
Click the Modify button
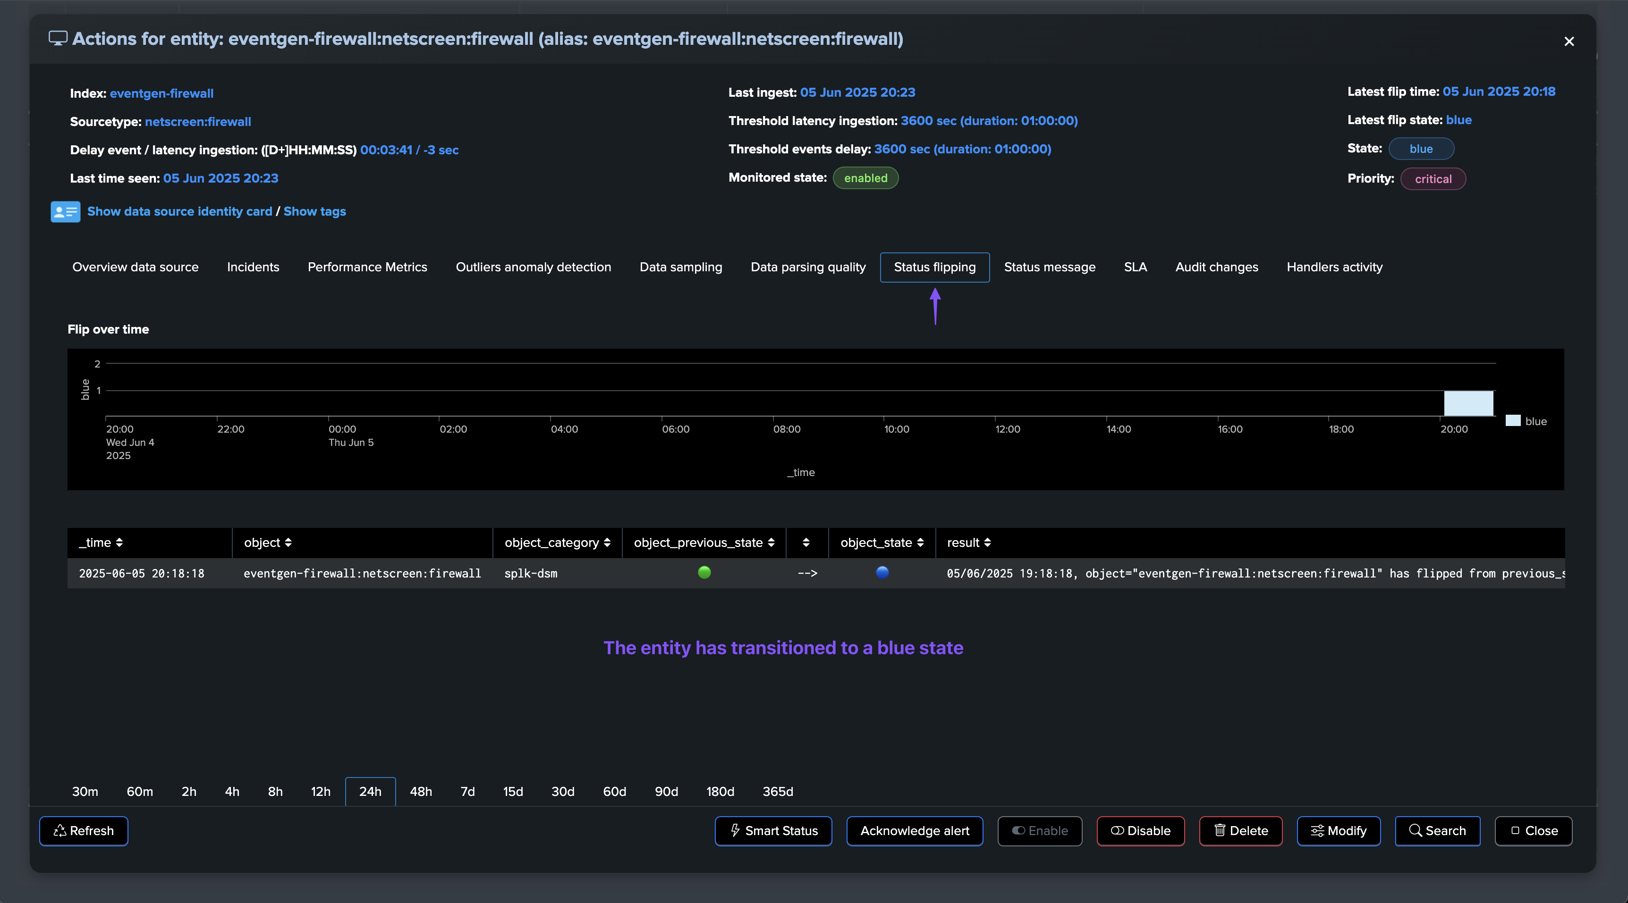1338,830
